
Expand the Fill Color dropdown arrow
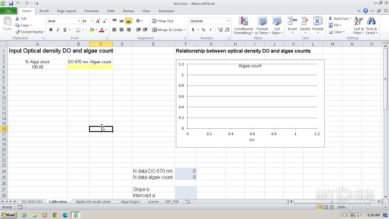pyautogui.click(x=96, y=30)
